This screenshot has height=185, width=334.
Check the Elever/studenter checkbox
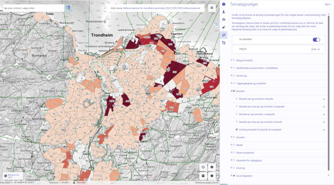pyautogui.click(x=234, y=153)
